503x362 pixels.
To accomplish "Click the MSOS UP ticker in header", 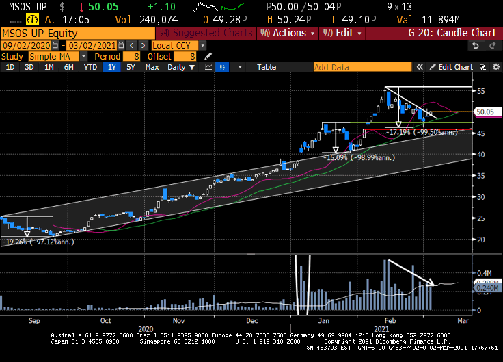I will point(28,6).
